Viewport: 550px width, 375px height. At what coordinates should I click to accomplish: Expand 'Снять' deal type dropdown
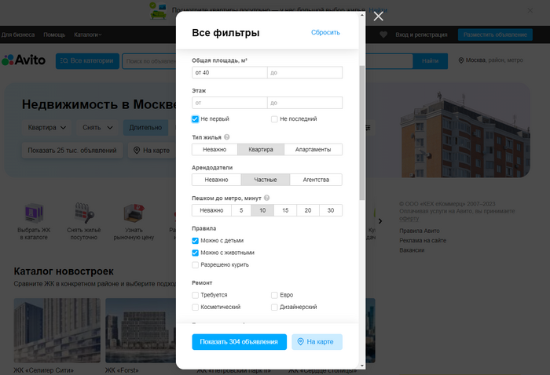[x=97, y=127]
